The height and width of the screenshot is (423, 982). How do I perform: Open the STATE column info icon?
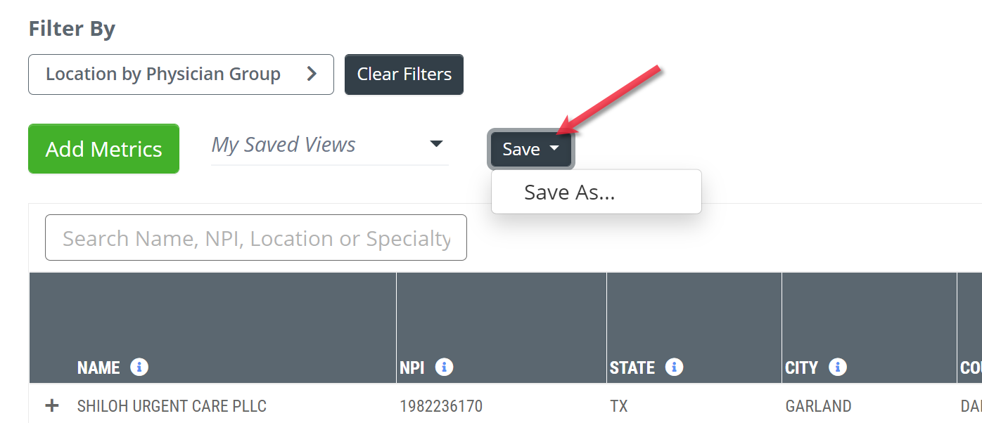click(x=674, y=367)
